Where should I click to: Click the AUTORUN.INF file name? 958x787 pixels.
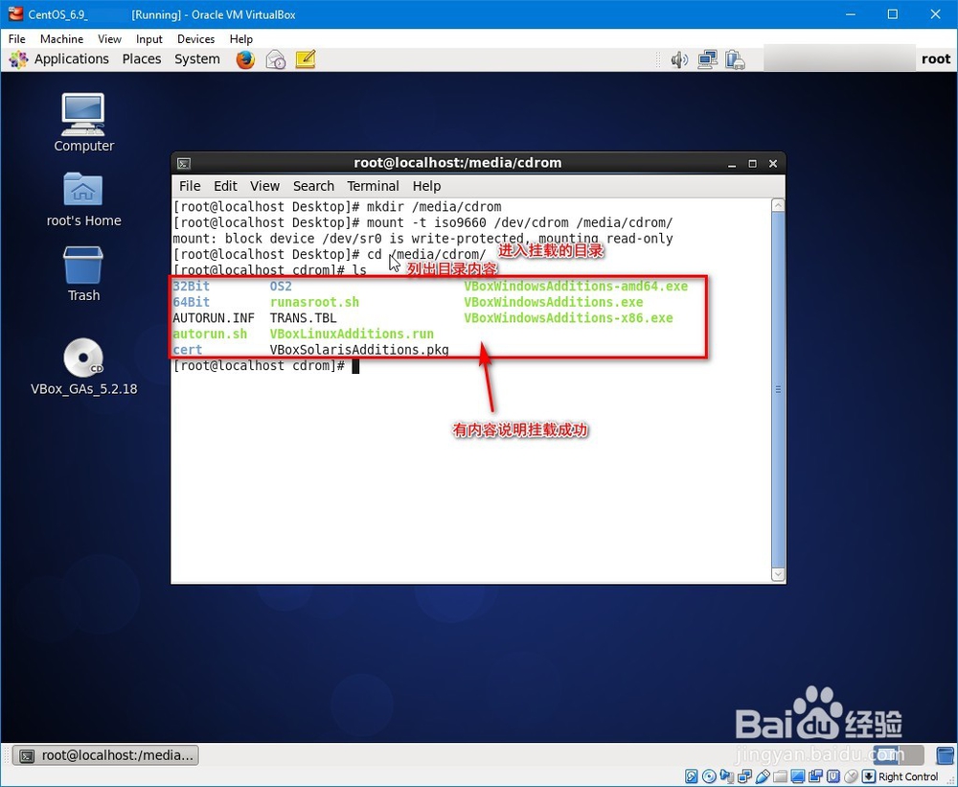pos(214,318)
